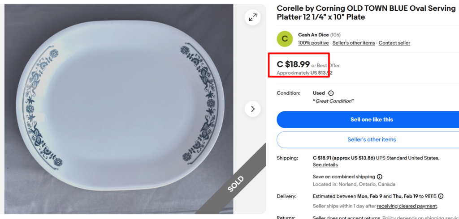Image resolution: width=459 pixels, height=219 pixels.
Task: Click the Contact seller link
Action: pyautogui.click(x=394, y=43)
